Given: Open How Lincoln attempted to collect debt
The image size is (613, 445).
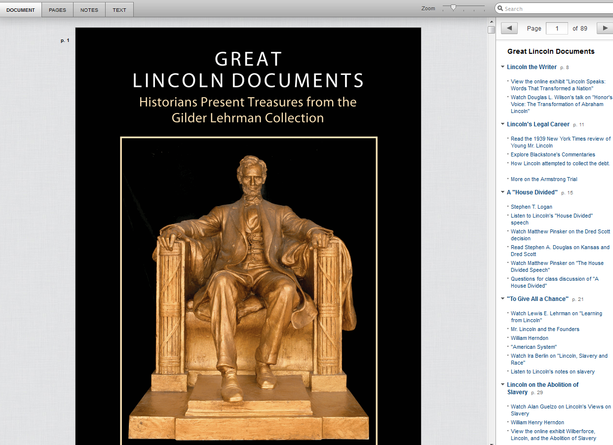Looking at the screenshot, I should (x=560, y=163).
